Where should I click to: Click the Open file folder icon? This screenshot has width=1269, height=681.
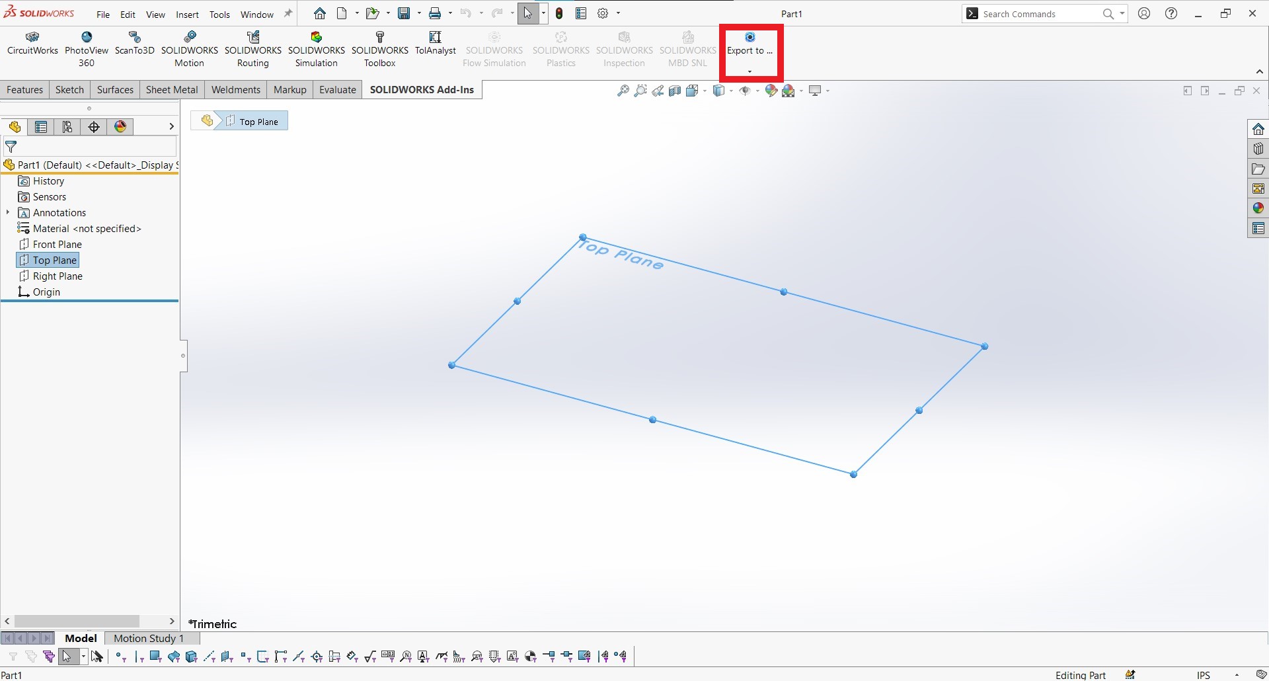[x=372, y=13]
